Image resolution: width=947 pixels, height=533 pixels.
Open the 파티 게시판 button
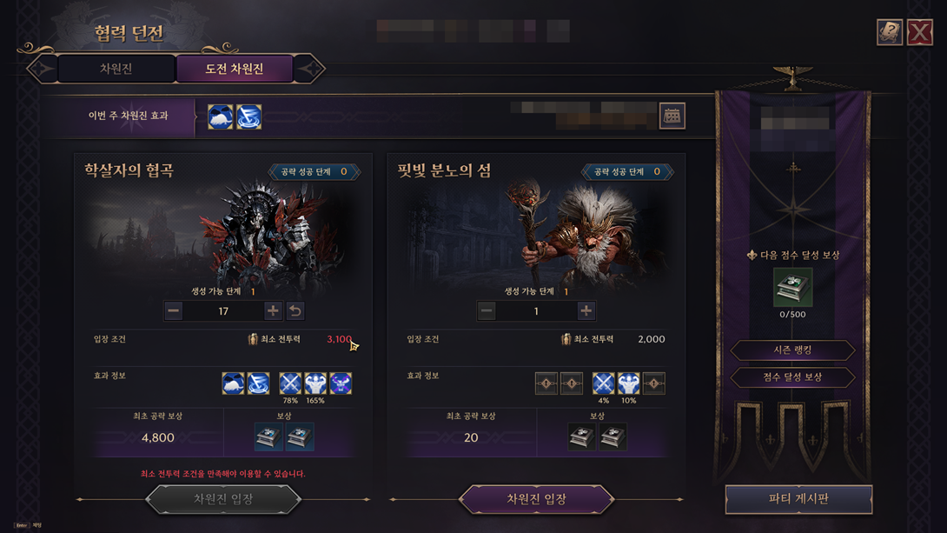click(x=798, y=499)
